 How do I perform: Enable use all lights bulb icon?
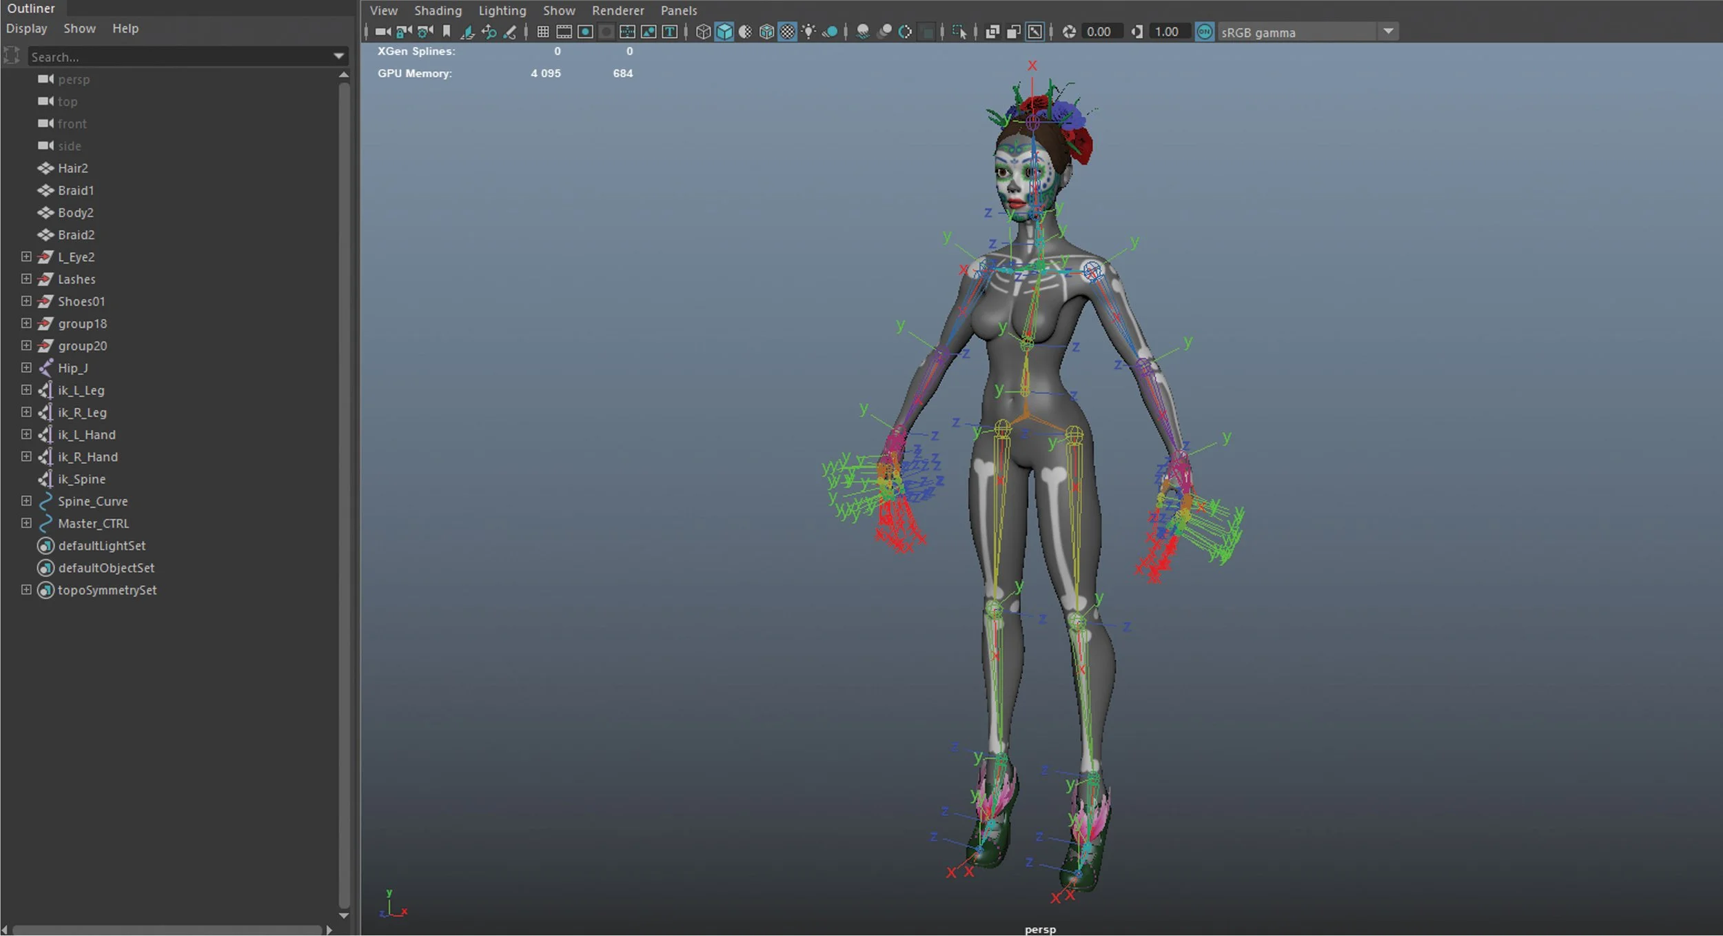click(808, 32)
